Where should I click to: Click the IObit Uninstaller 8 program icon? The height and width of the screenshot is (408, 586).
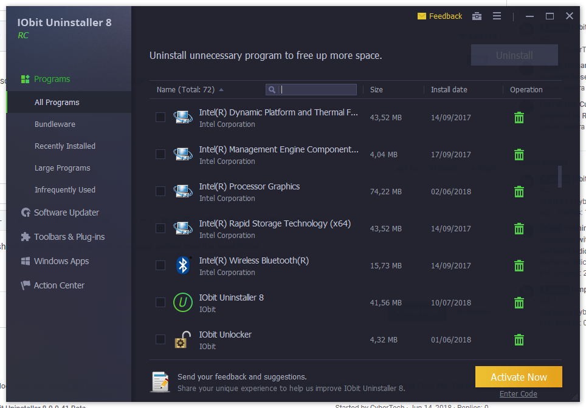[x=183, y=302]
